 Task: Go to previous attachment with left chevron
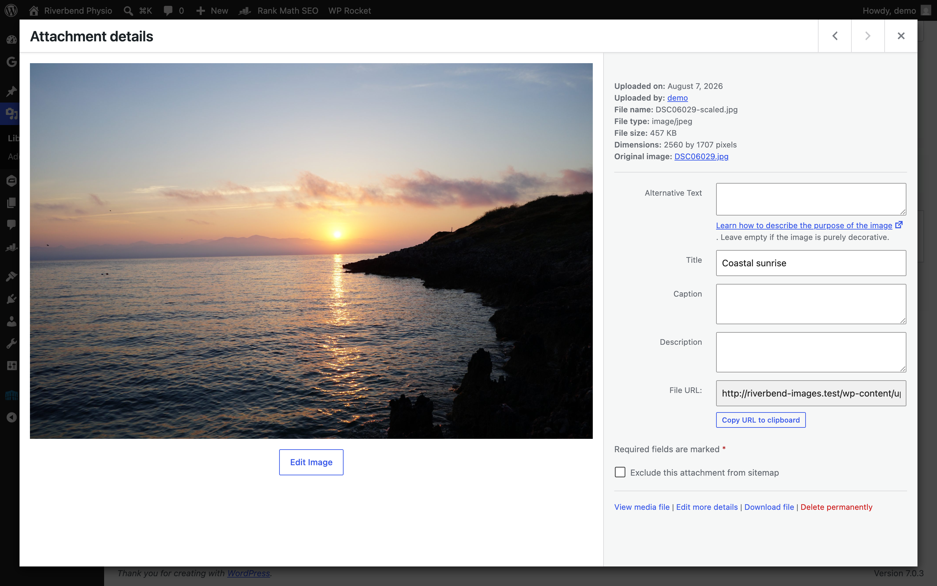835,36
